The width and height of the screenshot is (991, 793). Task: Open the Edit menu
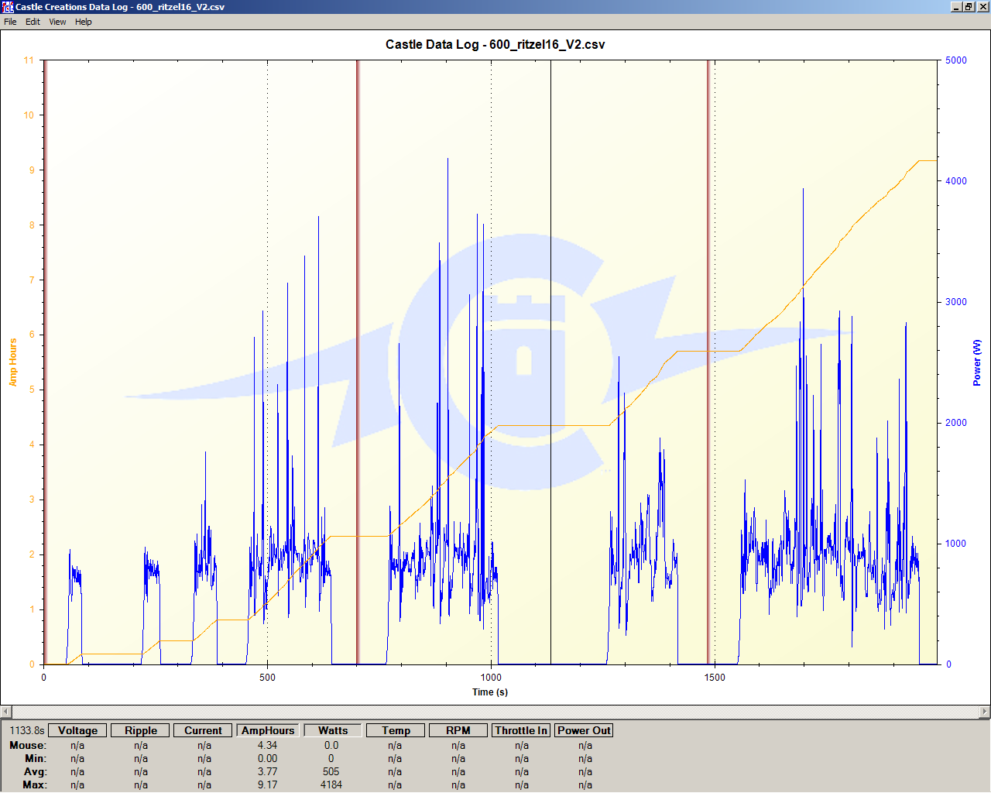click(33, 22)
